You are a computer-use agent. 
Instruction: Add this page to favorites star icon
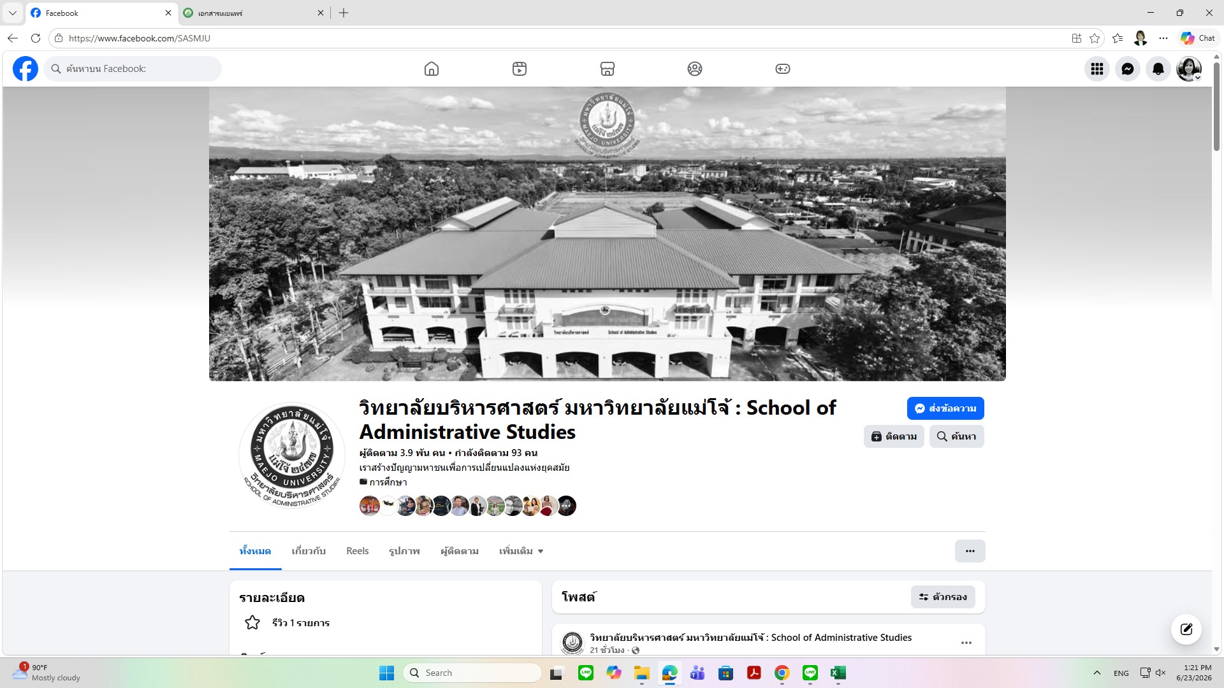coord(1095,38)
